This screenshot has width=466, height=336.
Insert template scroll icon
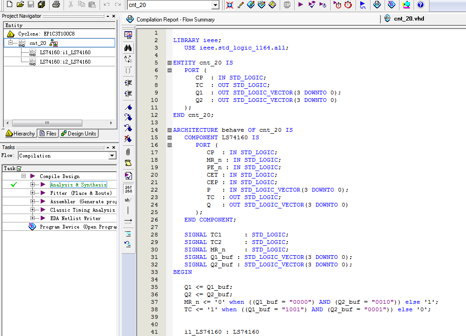coord(128,163)
